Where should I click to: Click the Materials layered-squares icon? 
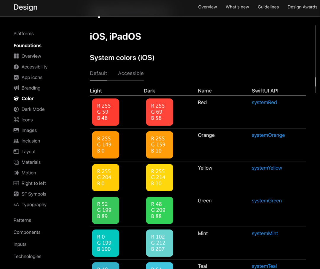pos(16,162)
